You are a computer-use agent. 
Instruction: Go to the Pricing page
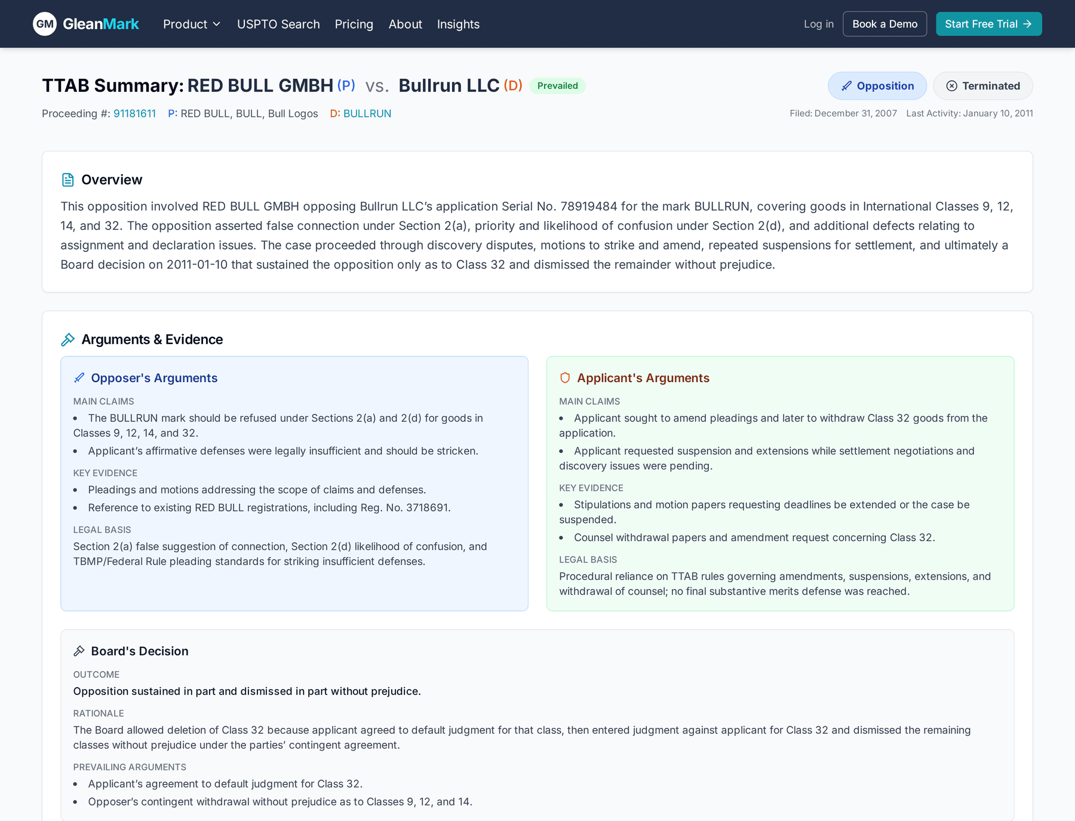point(354,24)
